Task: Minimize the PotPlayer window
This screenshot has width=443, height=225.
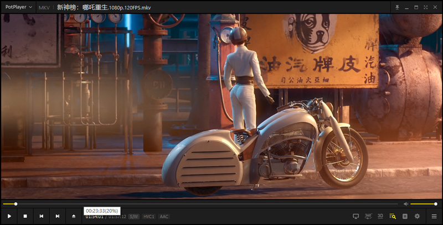Action: point(406,7)
